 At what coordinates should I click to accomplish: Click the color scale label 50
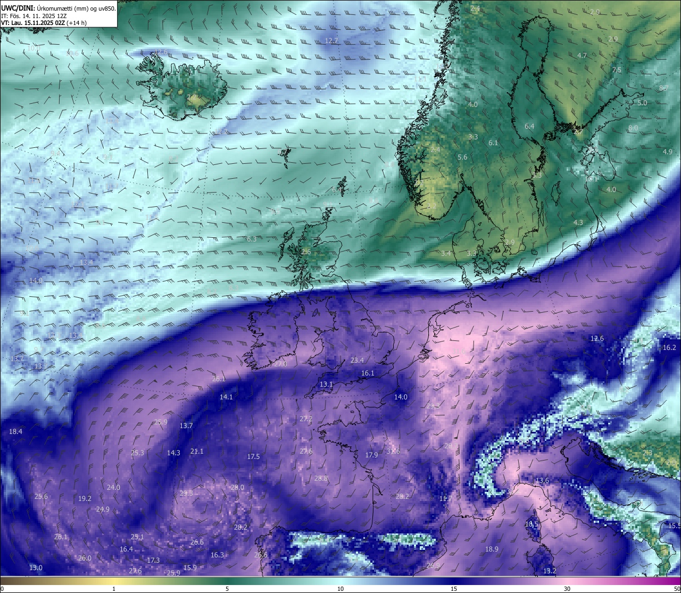pos(676,589)
